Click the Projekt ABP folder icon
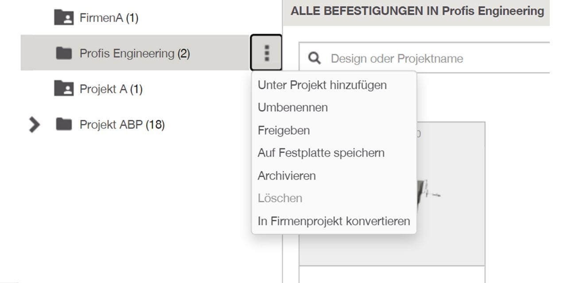Image resolution: width=567 pixels, height=283 pixels. (64, 125)
